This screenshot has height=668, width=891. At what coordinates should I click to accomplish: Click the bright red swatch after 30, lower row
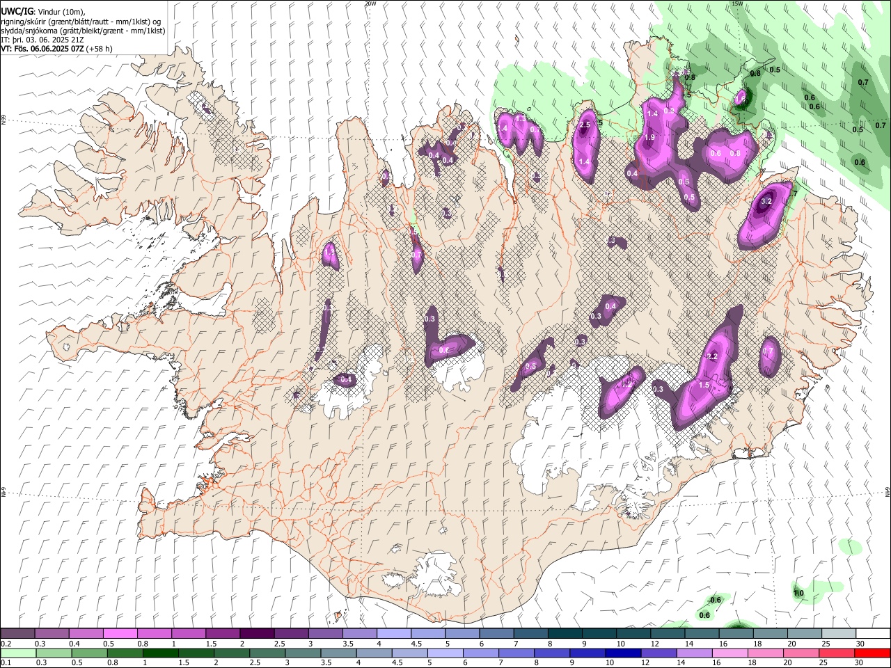point(873,653)
